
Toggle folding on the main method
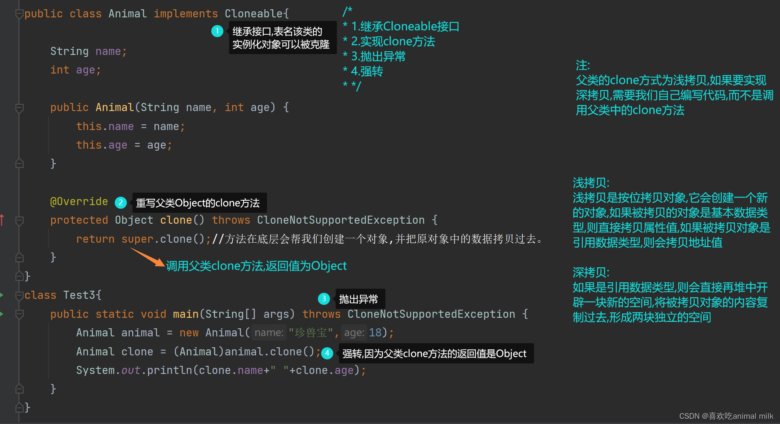coord(19,314)
